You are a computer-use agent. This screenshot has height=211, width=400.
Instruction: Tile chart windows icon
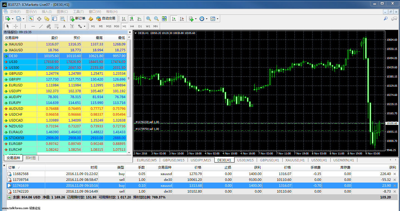(x=164, y=19)
